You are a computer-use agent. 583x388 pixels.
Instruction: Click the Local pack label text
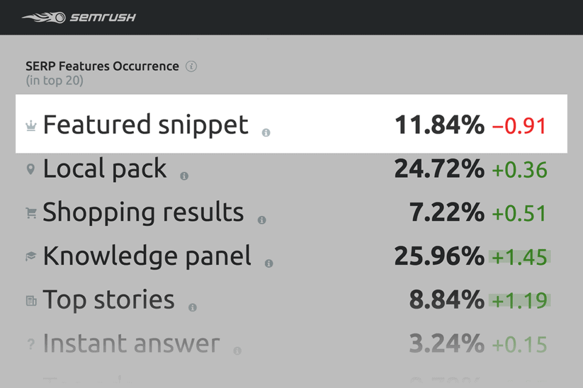(106, 169)
